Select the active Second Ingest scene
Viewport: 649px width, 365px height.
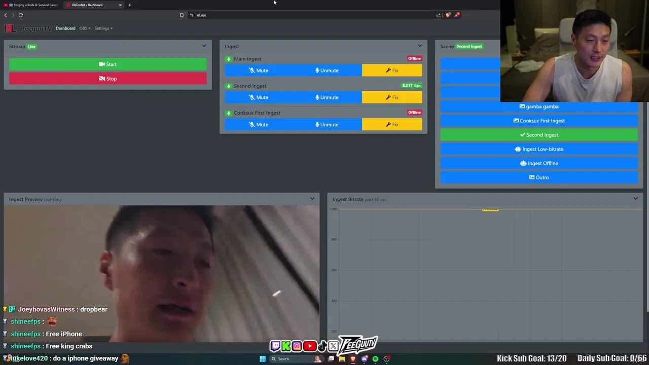pyautogui.click(x=539, y=135)
